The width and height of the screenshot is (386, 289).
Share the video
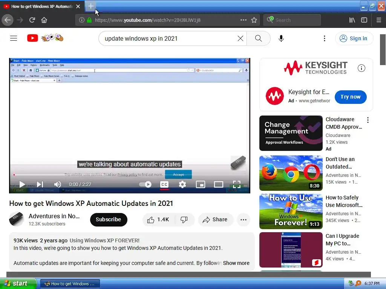tap(215, 219)
